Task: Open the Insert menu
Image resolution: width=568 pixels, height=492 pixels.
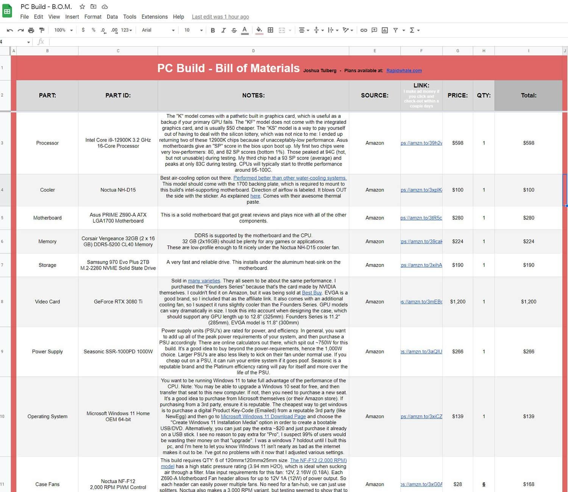Action: click(x=72, y=17)
